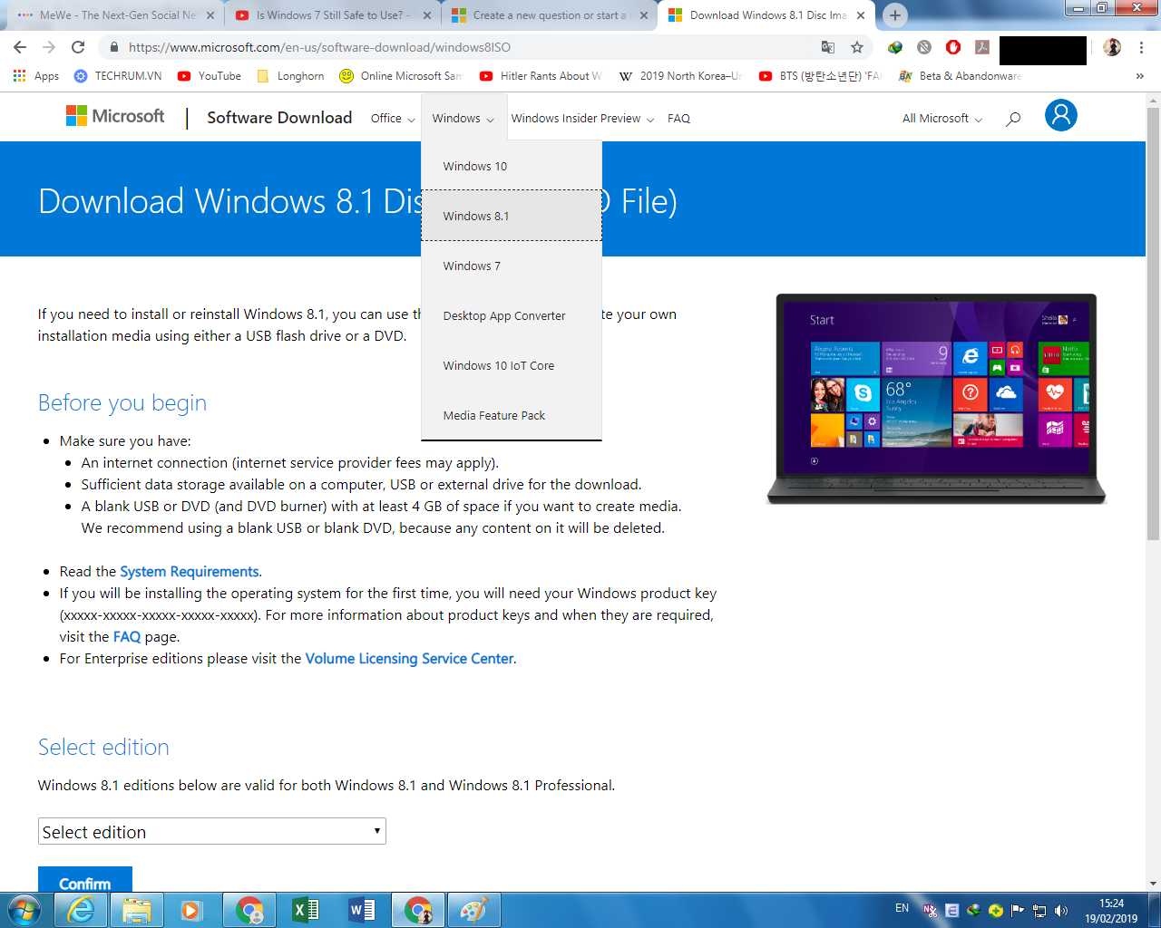Expand the All Microsoft dropdown
1161x928 pixels.
942,118
